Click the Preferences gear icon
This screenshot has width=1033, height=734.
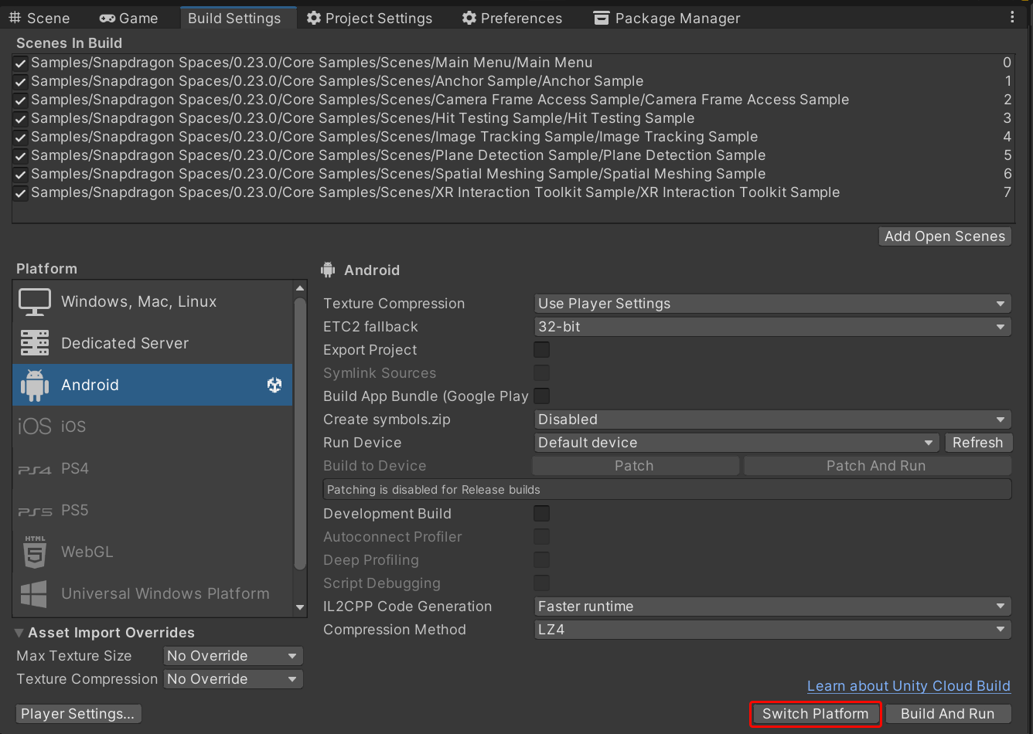point(469,18)
